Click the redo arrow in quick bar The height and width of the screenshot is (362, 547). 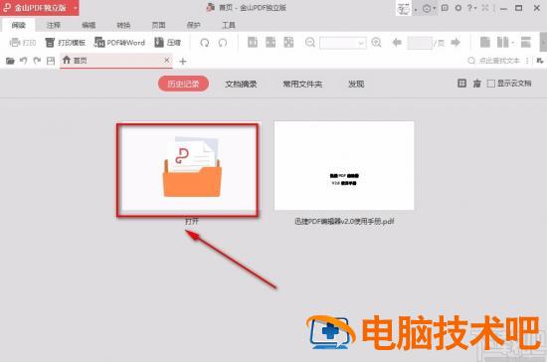37,61
